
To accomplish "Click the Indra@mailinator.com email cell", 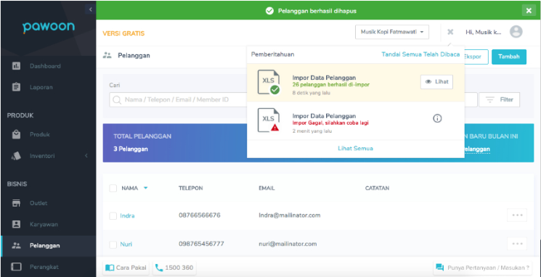I will 290,215.
